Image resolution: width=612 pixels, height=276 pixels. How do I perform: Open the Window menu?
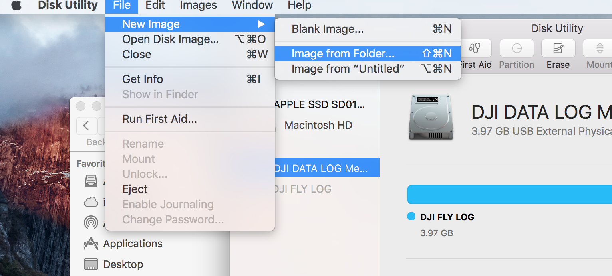click(x=252, y=5)
